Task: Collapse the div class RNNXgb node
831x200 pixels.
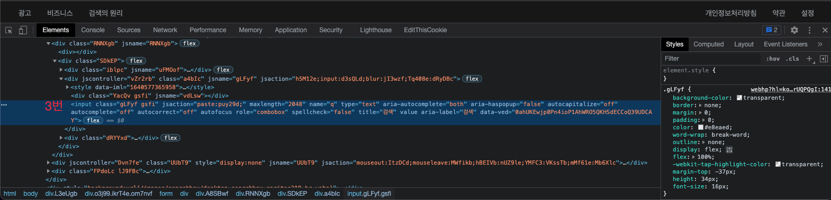Action: tap(49, 44)
